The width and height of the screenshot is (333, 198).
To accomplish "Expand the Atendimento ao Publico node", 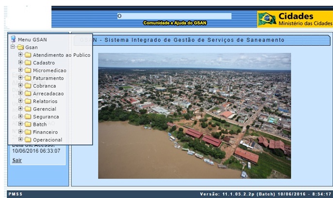I will coord(20,55).
